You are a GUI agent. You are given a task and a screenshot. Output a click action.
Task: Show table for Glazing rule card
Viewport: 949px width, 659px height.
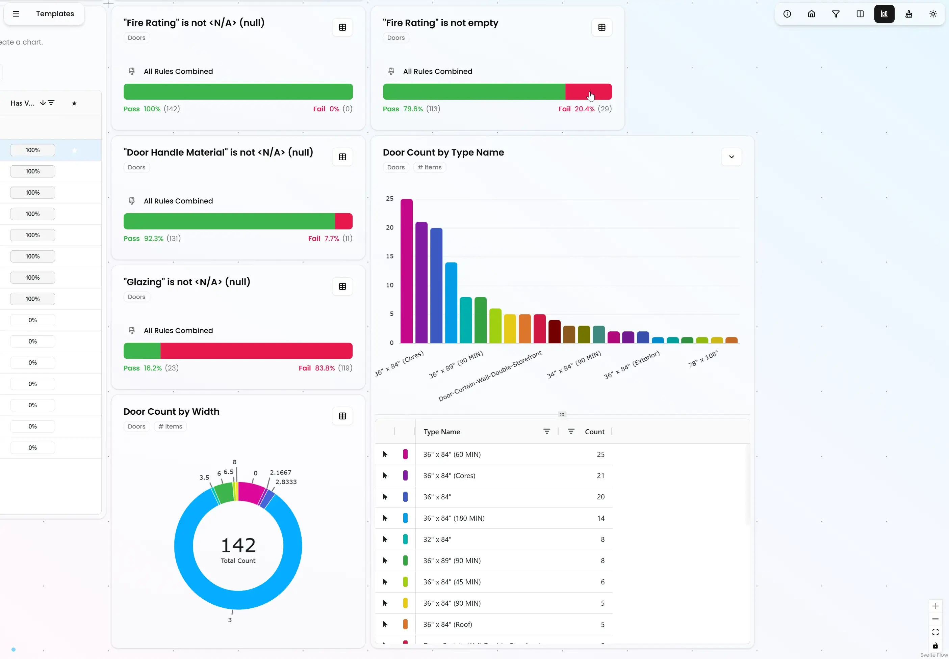pyautogui.click(x=342, y=286)
